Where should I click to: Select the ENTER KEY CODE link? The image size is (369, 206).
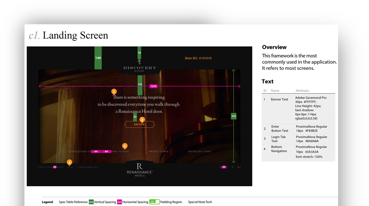(200, 151)
